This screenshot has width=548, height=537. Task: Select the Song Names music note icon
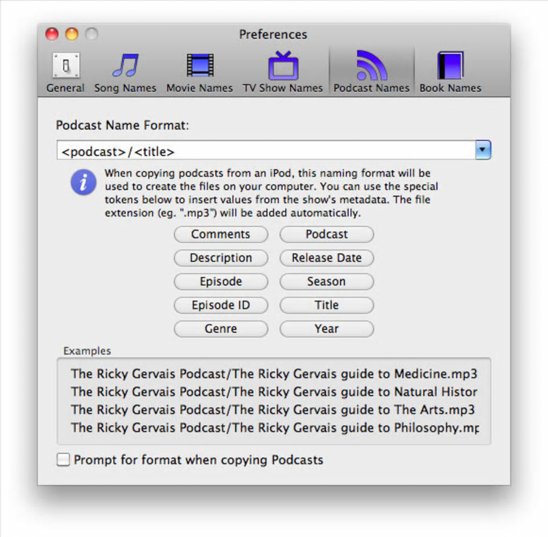point(126,65)
